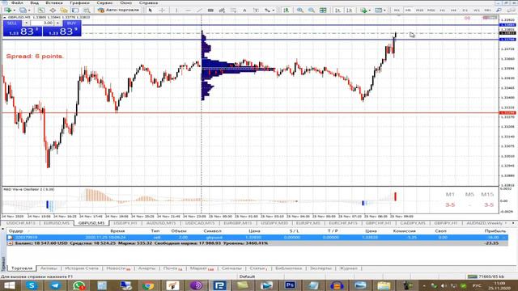
Task: Increase lot volume with right arrow
Action: point(57,23)
